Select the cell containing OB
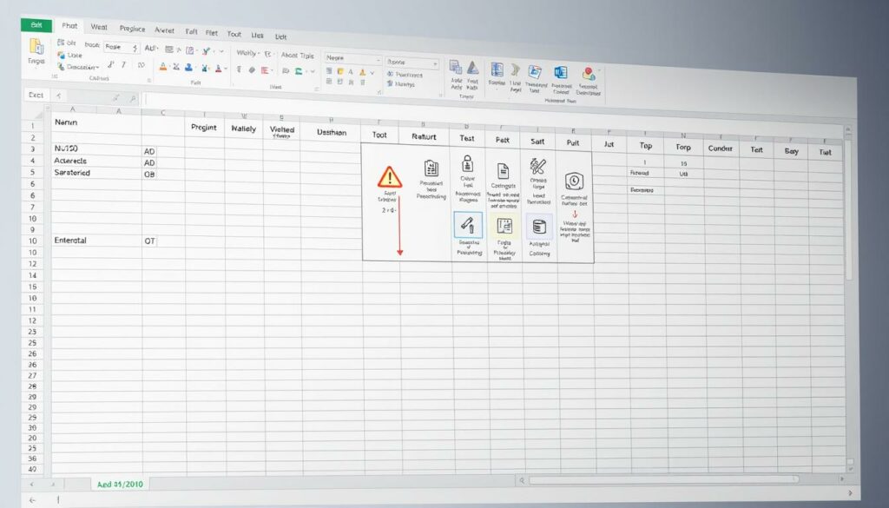The width and height of the screenshot is (889, 508). coord(163,174)
